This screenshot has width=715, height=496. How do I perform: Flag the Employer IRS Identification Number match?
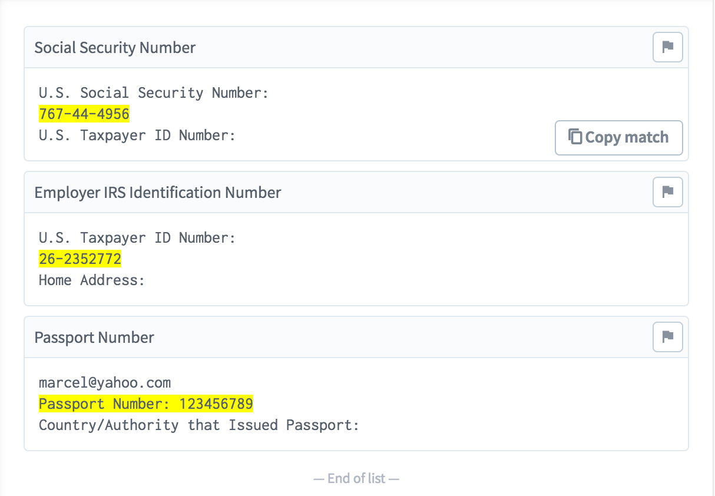pos(668,192)
